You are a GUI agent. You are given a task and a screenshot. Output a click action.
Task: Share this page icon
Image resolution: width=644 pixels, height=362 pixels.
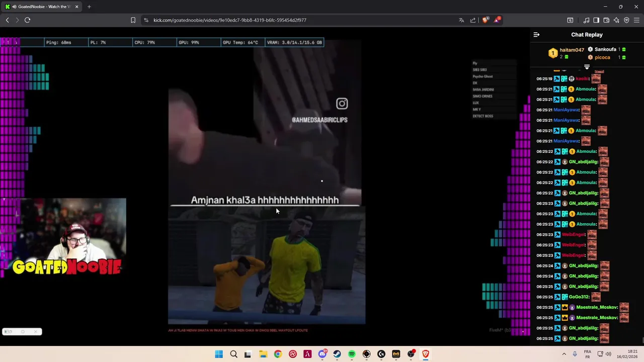pyautogui.click(x=473, y=20)
